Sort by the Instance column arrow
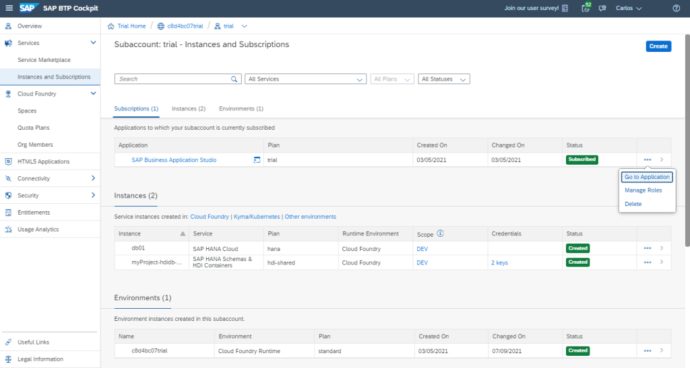The image size is (690, 368). pos(183,234)
